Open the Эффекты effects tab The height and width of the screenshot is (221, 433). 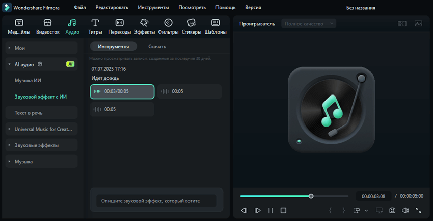click(x=145, y=27)
